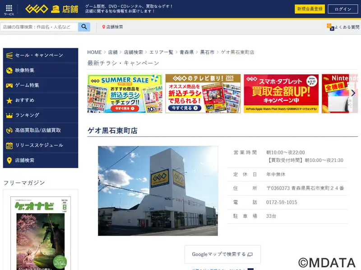Click Googleマップで検索する button
The width and height of the screenshot is (361, 270).
click(222, 254)
